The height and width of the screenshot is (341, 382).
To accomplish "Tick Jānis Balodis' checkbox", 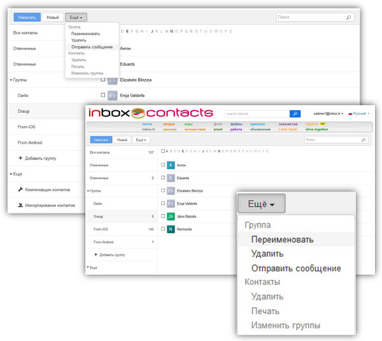I will [x=163, y=216].
